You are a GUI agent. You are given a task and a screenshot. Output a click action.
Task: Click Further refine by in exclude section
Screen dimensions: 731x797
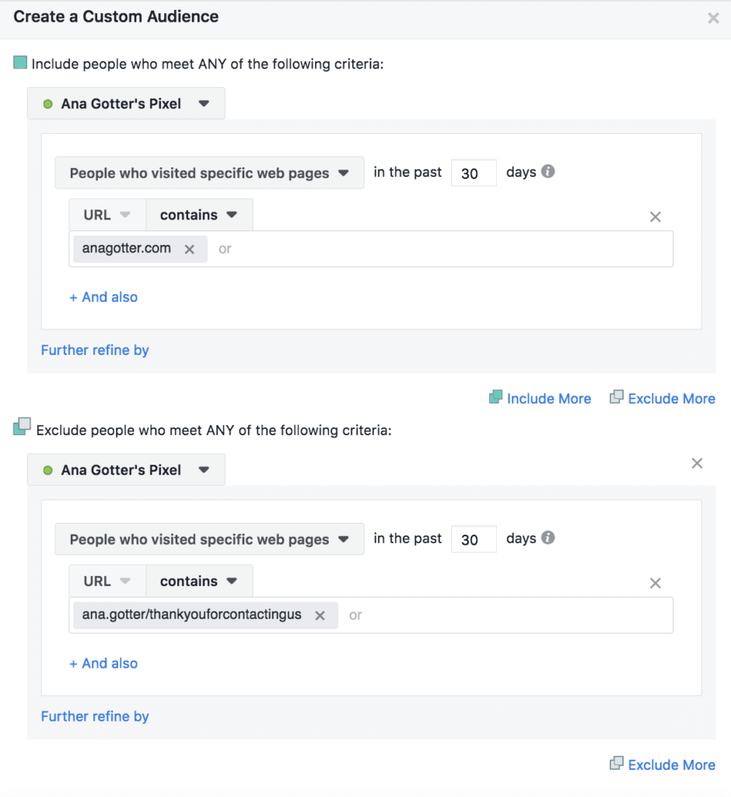(x=95, y=716)
